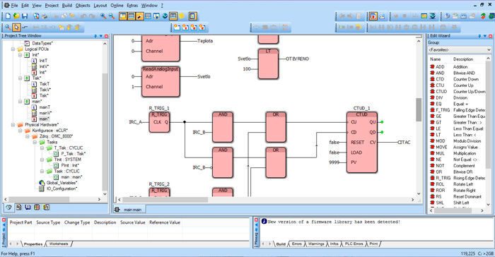Select mainV* variable worksheet in tree
495x257 pixels.
(x=45, y=113)
